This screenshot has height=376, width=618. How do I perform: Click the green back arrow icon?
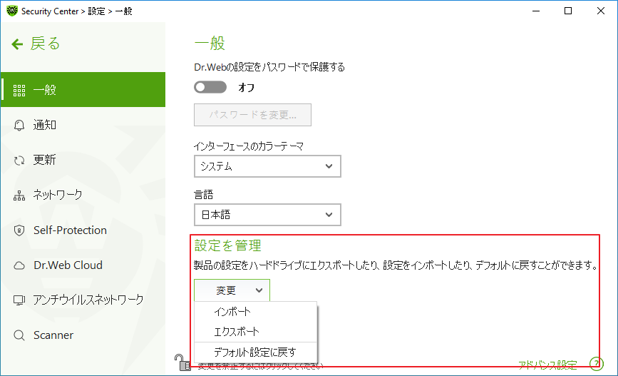pos(17,44)
